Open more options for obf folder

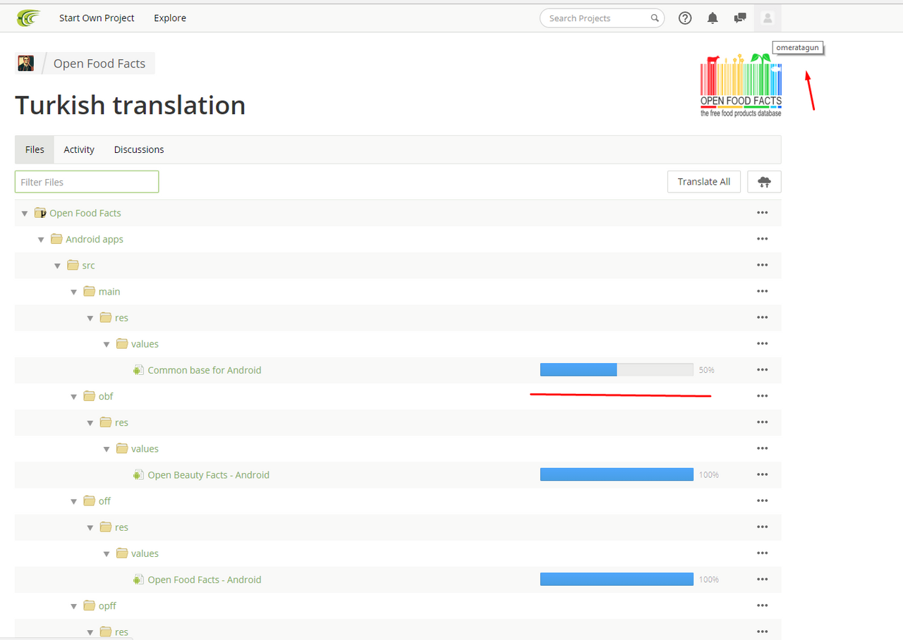tap(762, 396)
